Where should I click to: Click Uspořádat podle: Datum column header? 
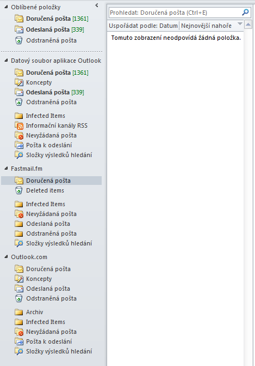click(x=143, y=26)
